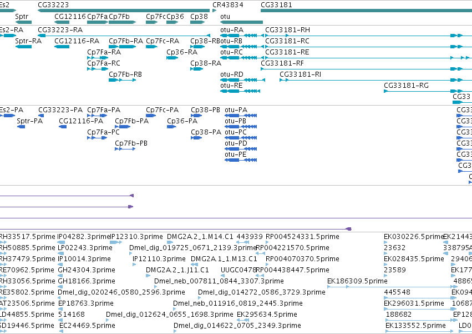Select protein Cp7Fa-PA
Image resolution: width=472 pixels, height=334 pixels.
tap(97, 116)
